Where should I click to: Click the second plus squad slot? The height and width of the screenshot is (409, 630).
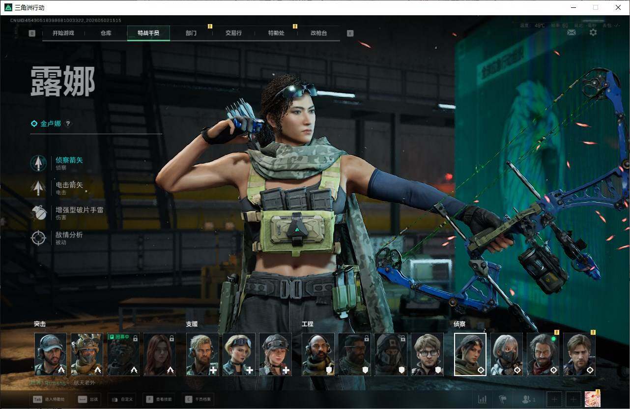(x=573, y=399)
